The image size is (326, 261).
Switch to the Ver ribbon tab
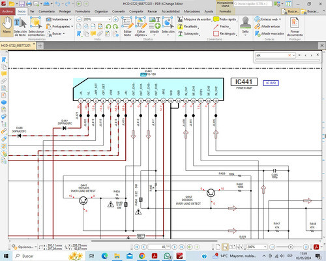tap(32, 11)
